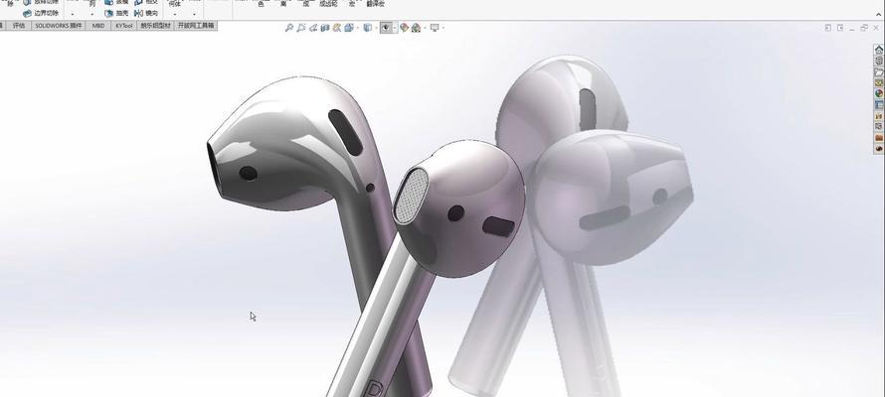Open Dynamic Annotation Views icon
885x397 pixels.
tap(337, 28)
